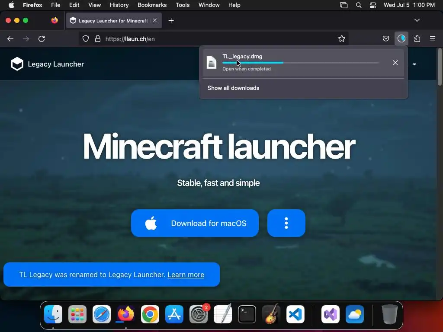
Task: Open Finder from the Dock
Action: (x=53, y=314)
